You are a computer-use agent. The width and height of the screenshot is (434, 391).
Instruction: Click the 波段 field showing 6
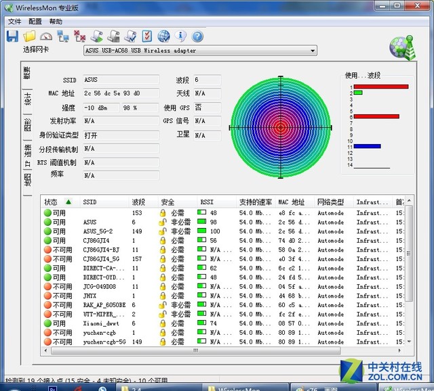[207, 80]
